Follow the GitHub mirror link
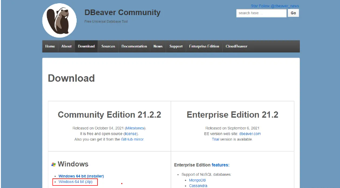Image resolution: width=340 pixels, height=188 pixels. pos(132,139)
